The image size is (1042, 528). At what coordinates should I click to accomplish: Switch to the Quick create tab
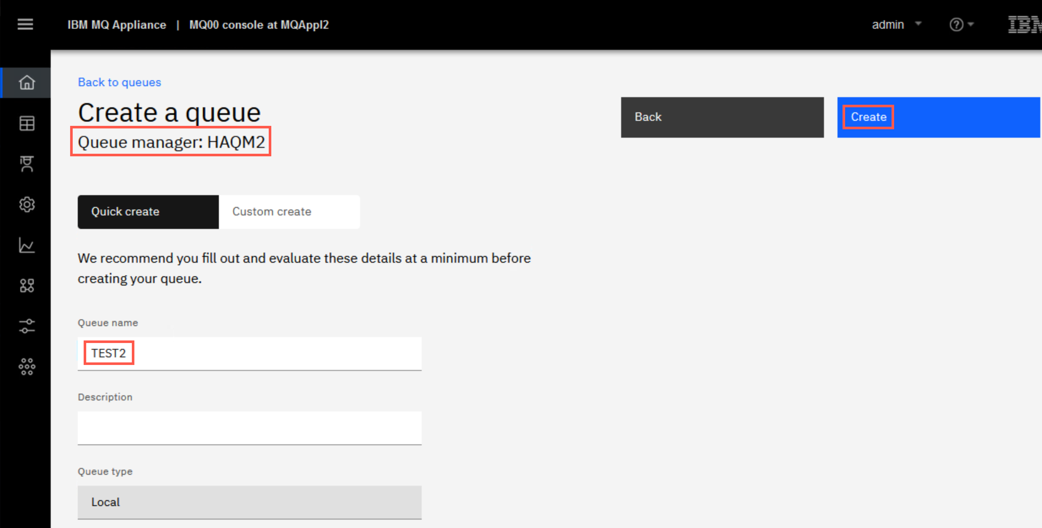tap(148, 212)
